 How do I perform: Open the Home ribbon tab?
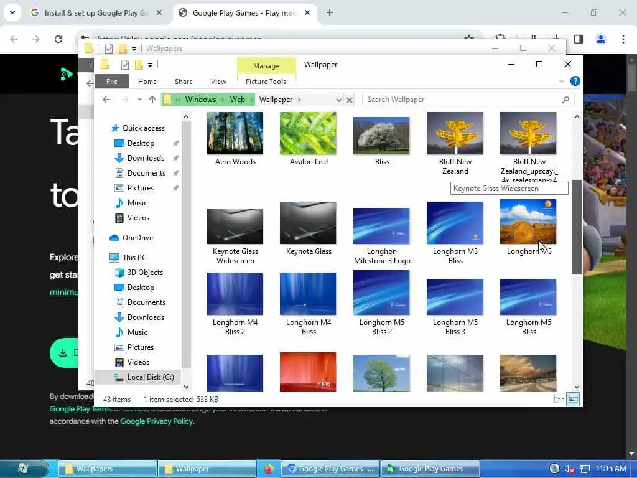click(x=147, y=82)
